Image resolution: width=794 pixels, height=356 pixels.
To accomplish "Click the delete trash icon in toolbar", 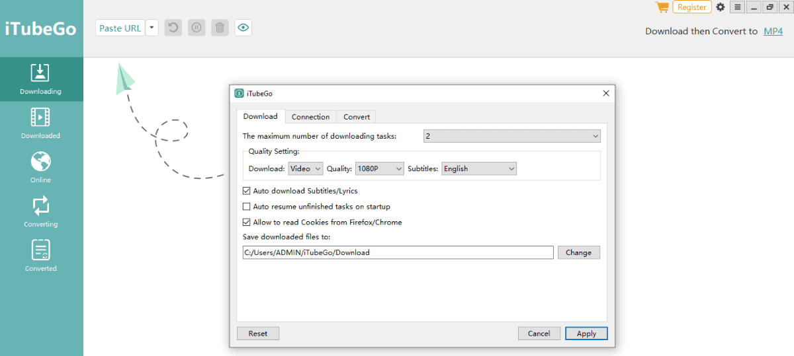I will (x=220, y=28).
